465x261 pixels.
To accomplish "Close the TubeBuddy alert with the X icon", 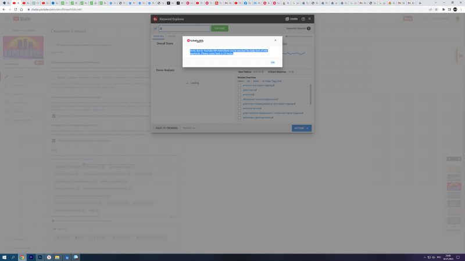I will pos(275,41).
